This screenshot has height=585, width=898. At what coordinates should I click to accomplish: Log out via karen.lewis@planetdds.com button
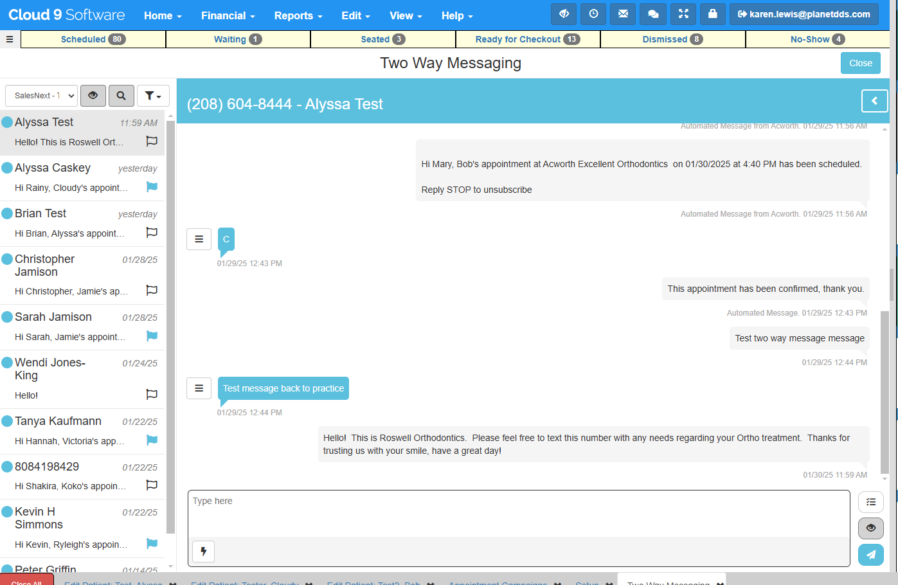tap(804, 14)
